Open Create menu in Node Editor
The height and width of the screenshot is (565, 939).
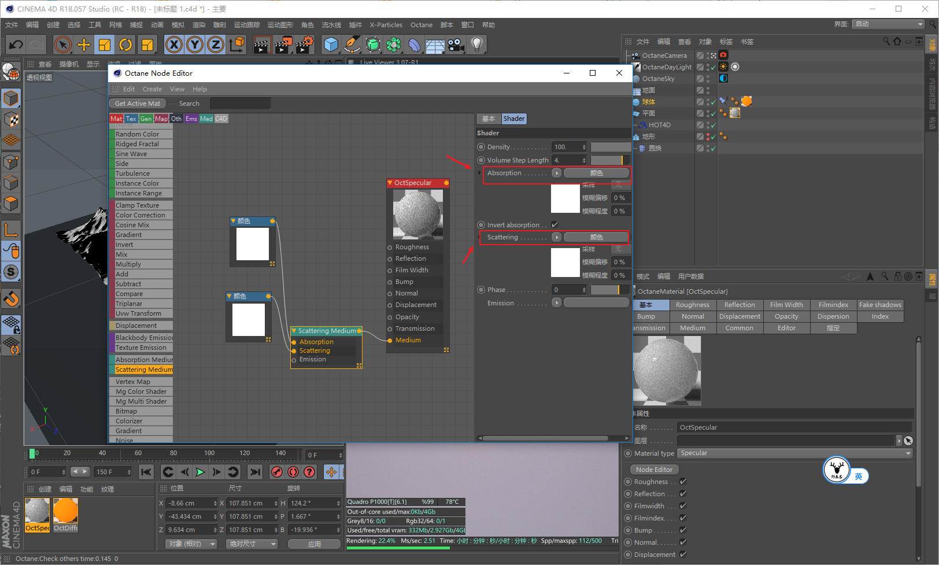pos(152,89)
